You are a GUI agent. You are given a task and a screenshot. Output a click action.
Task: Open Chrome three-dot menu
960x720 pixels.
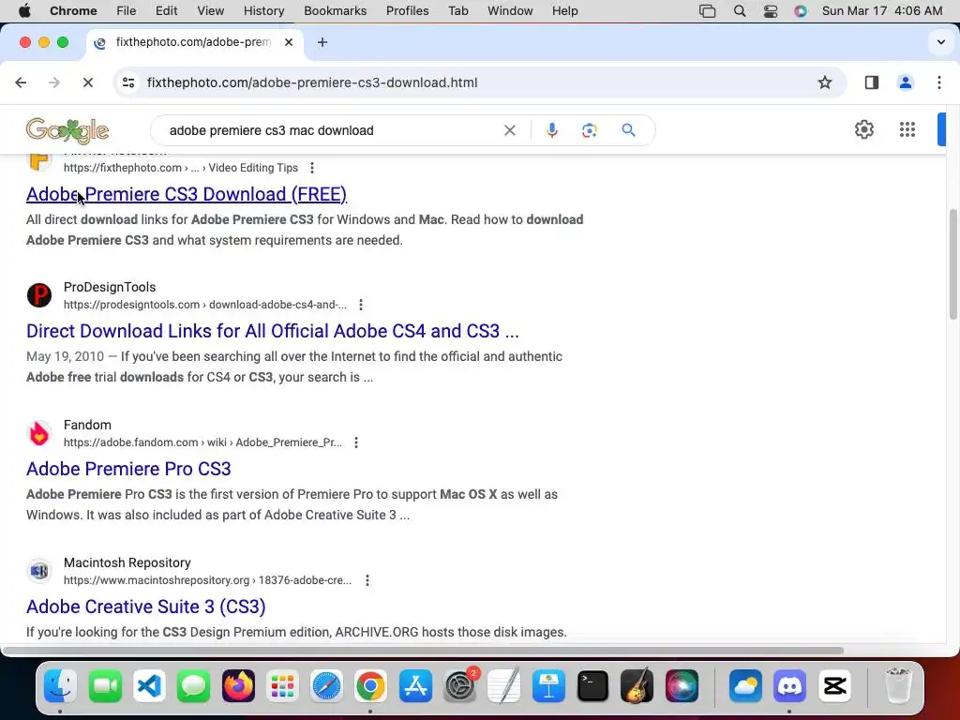(939, 82)
